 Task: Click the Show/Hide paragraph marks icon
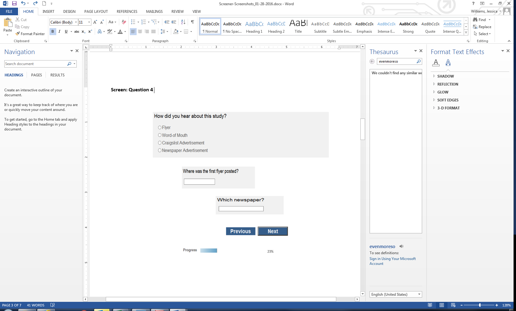[x=192, y=22]
